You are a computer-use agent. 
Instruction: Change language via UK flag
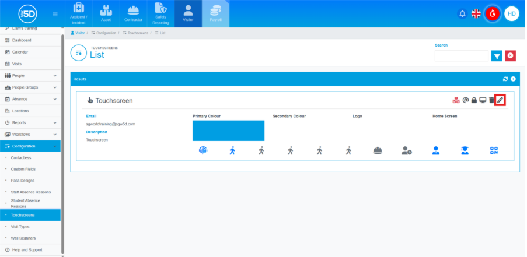pos(476,14)
